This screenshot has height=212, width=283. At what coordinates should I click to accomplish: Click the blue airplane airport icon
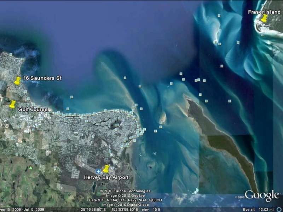click(x=98, y=171)
